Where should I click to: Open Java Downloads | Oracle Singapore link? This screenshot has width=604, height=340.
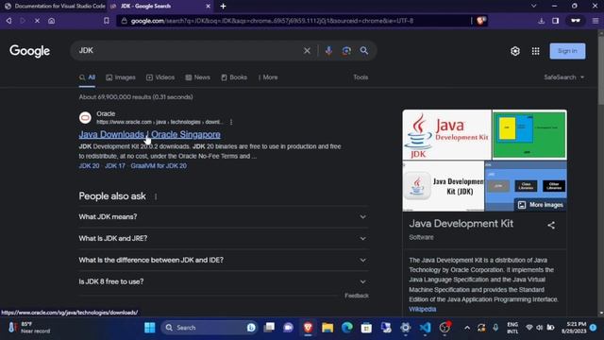click(x=149, y=134)
